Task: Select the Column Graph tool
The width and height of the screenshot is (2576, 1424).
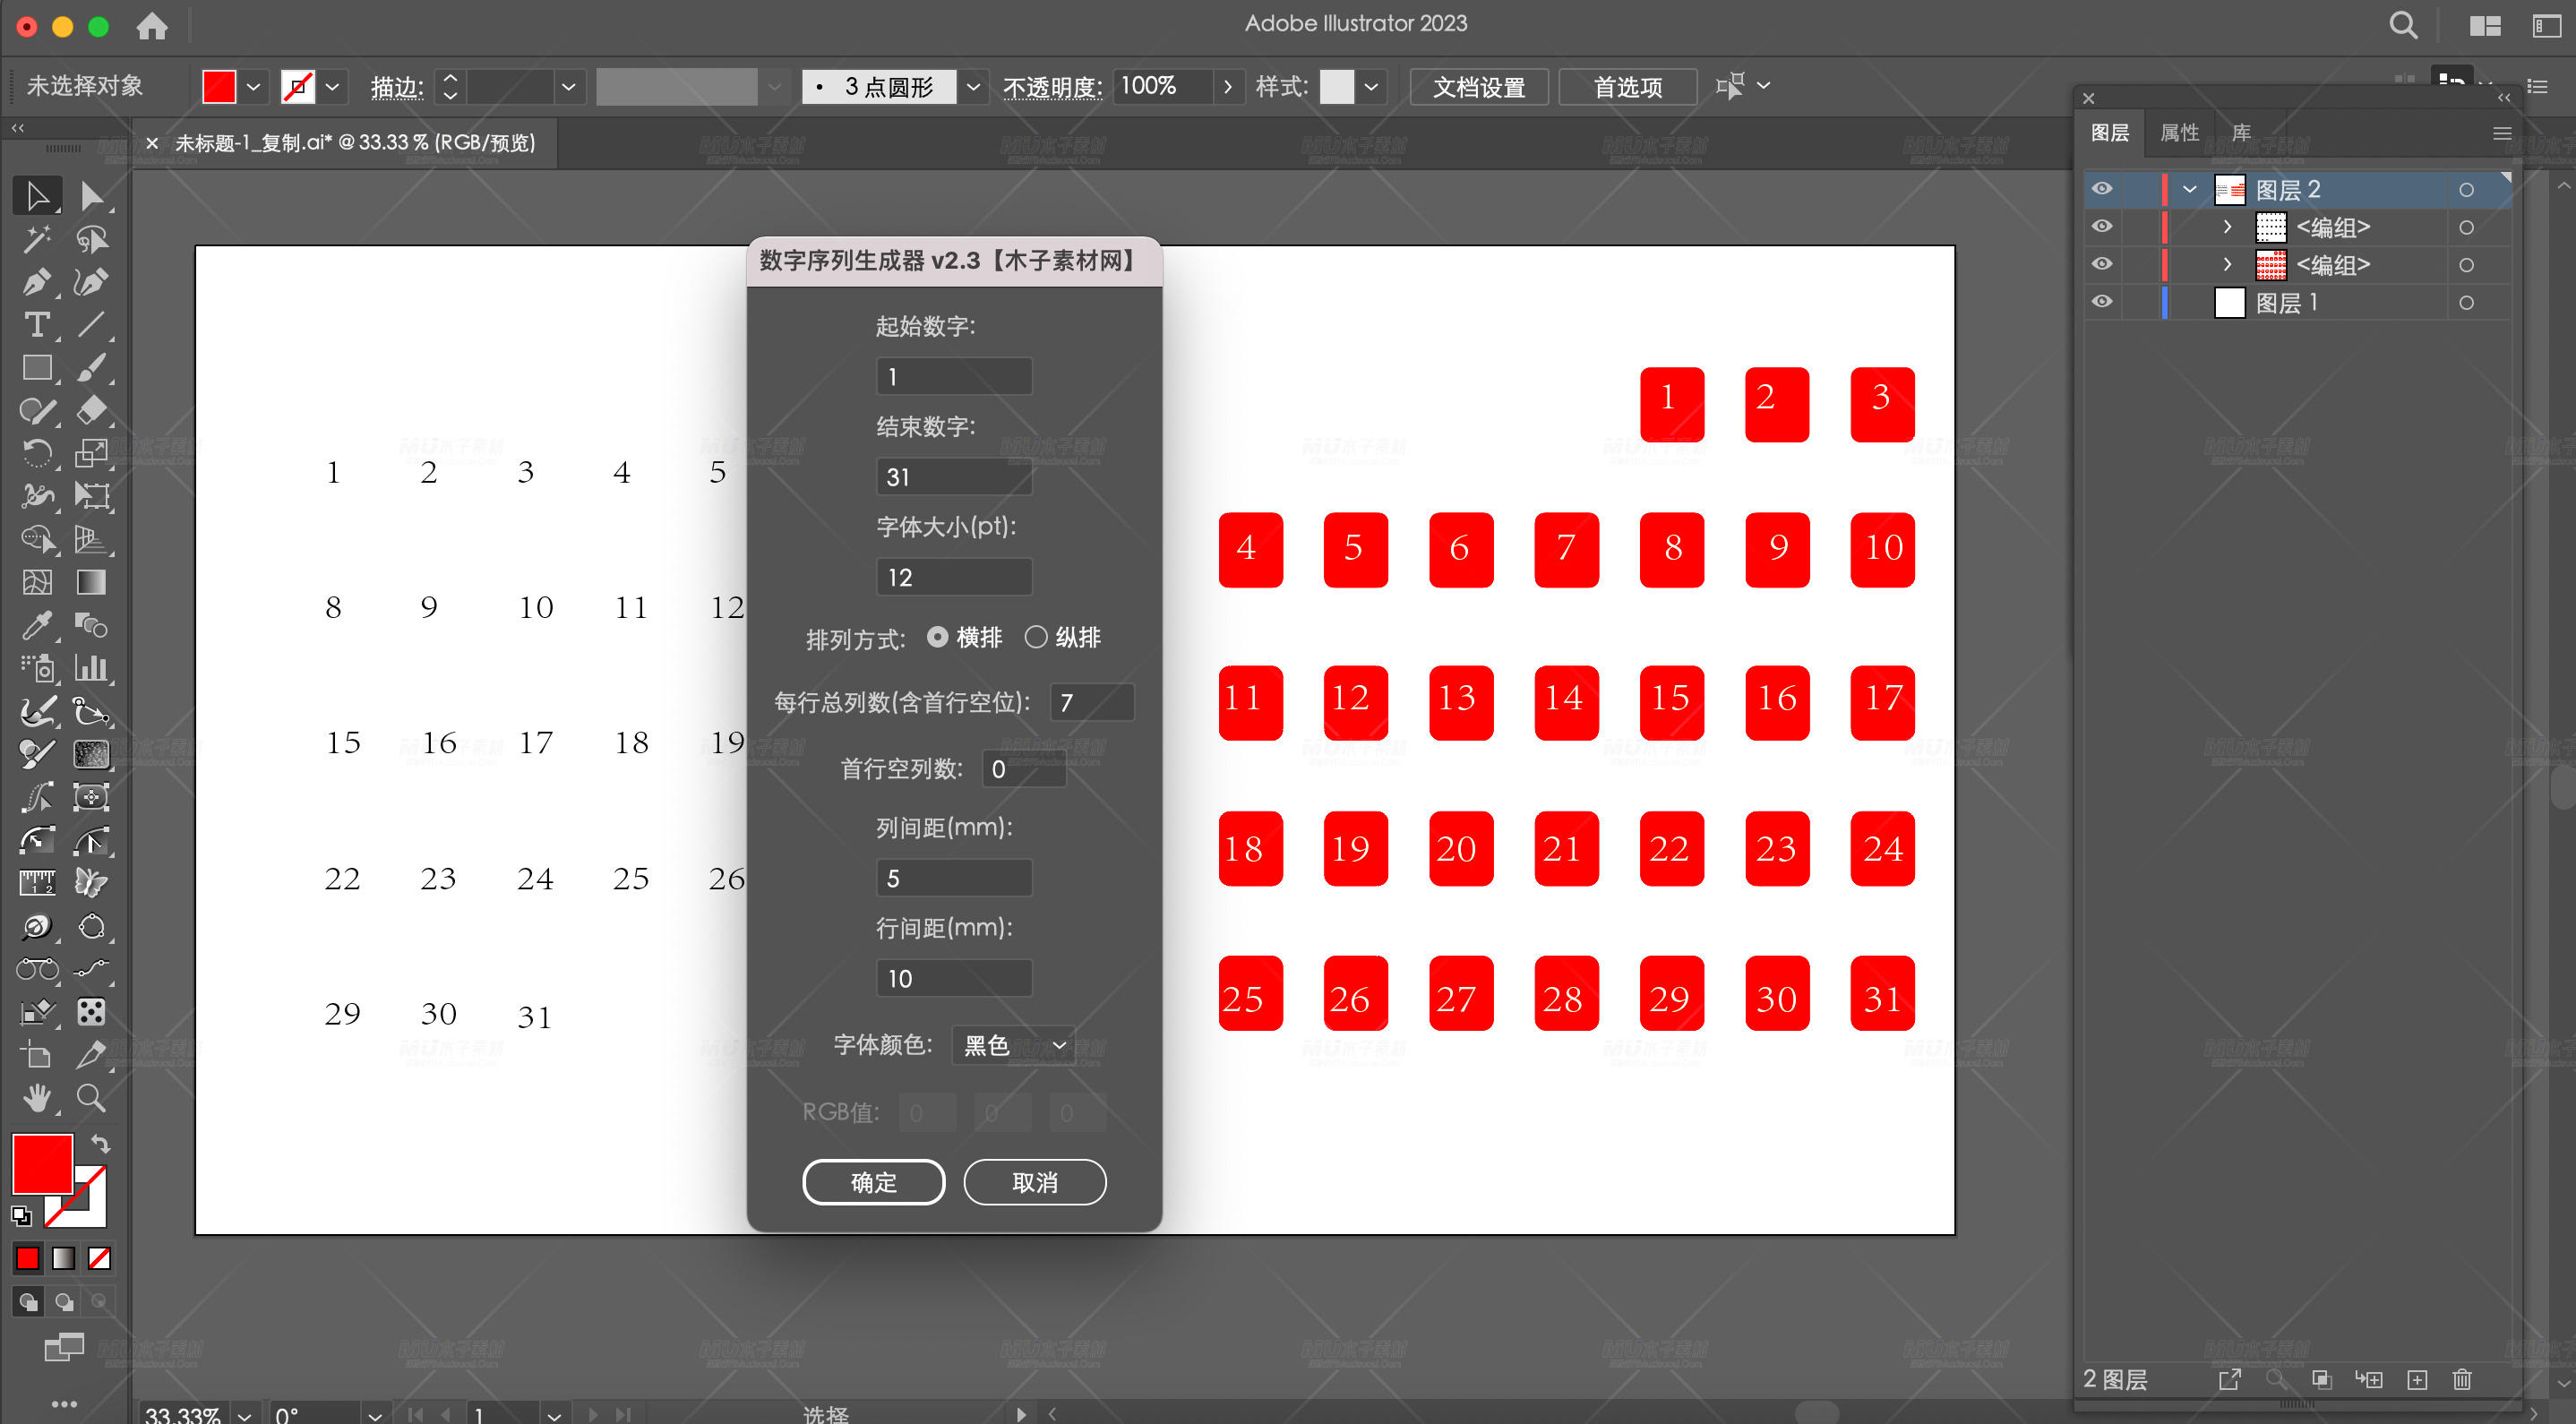Action: (x=92, y=668)
